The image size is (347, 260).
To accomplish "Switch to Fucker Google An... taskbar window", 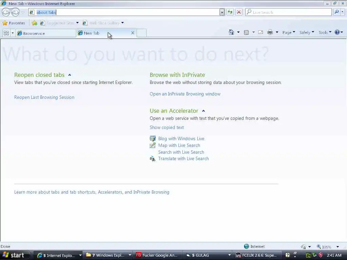I will click(158, 255).
